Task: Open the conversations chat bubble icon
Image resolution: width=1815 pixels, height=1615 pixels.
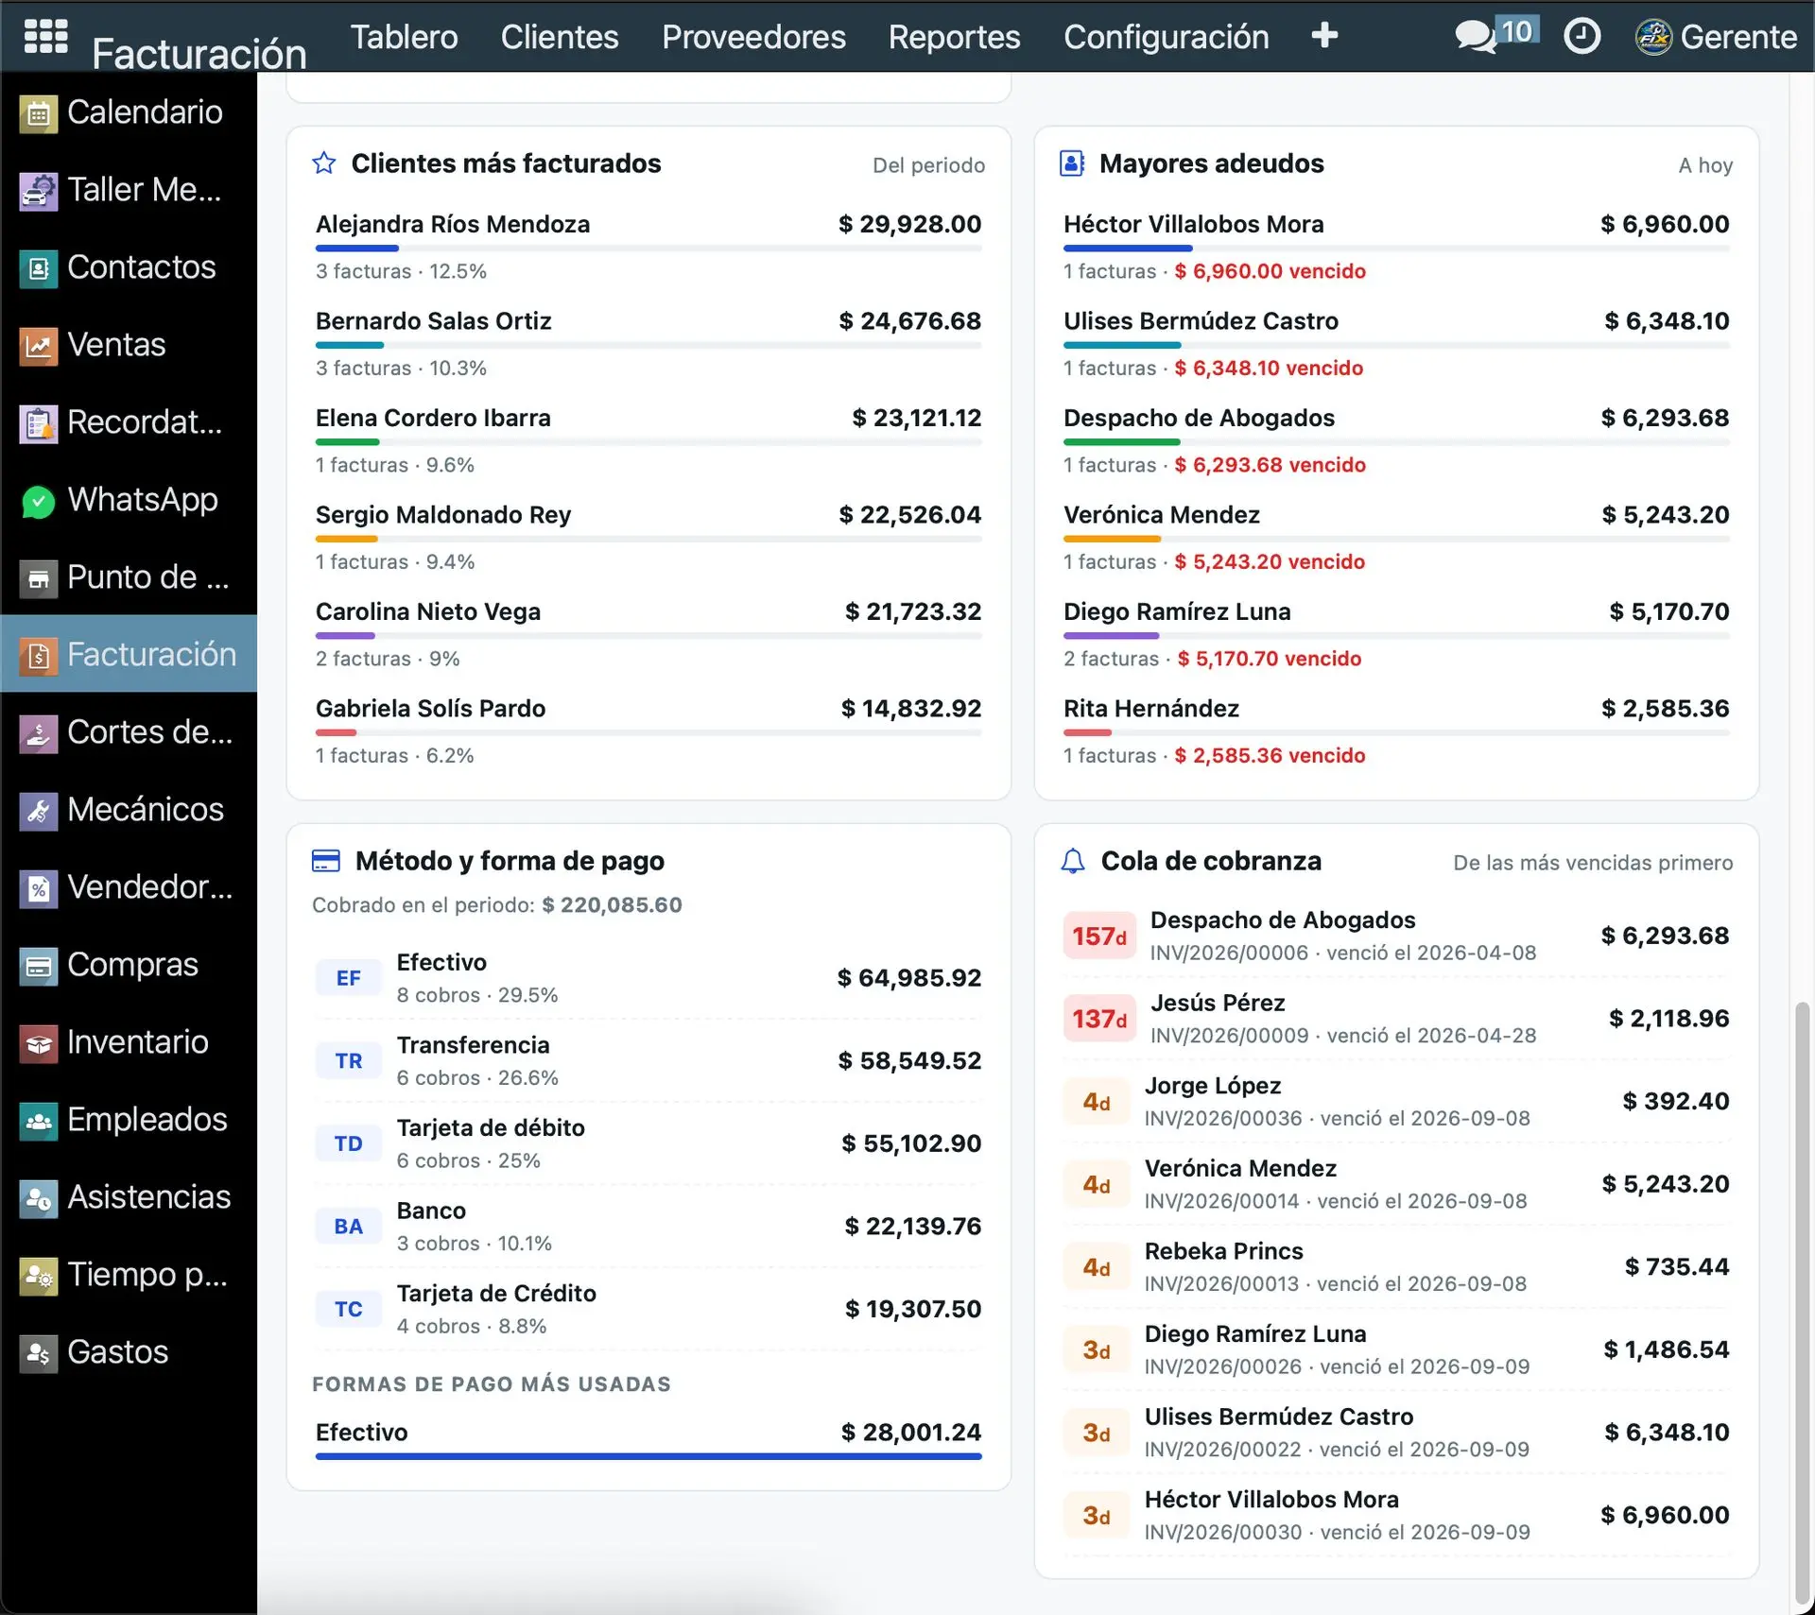Action: pyautogui.click(x=1475, y=37)
